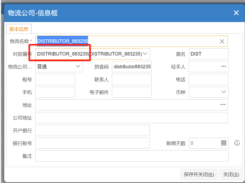Viewport: 245px width, 183px height.
Task: Click the 简名 field containing DIST
Action: (208, 54)
